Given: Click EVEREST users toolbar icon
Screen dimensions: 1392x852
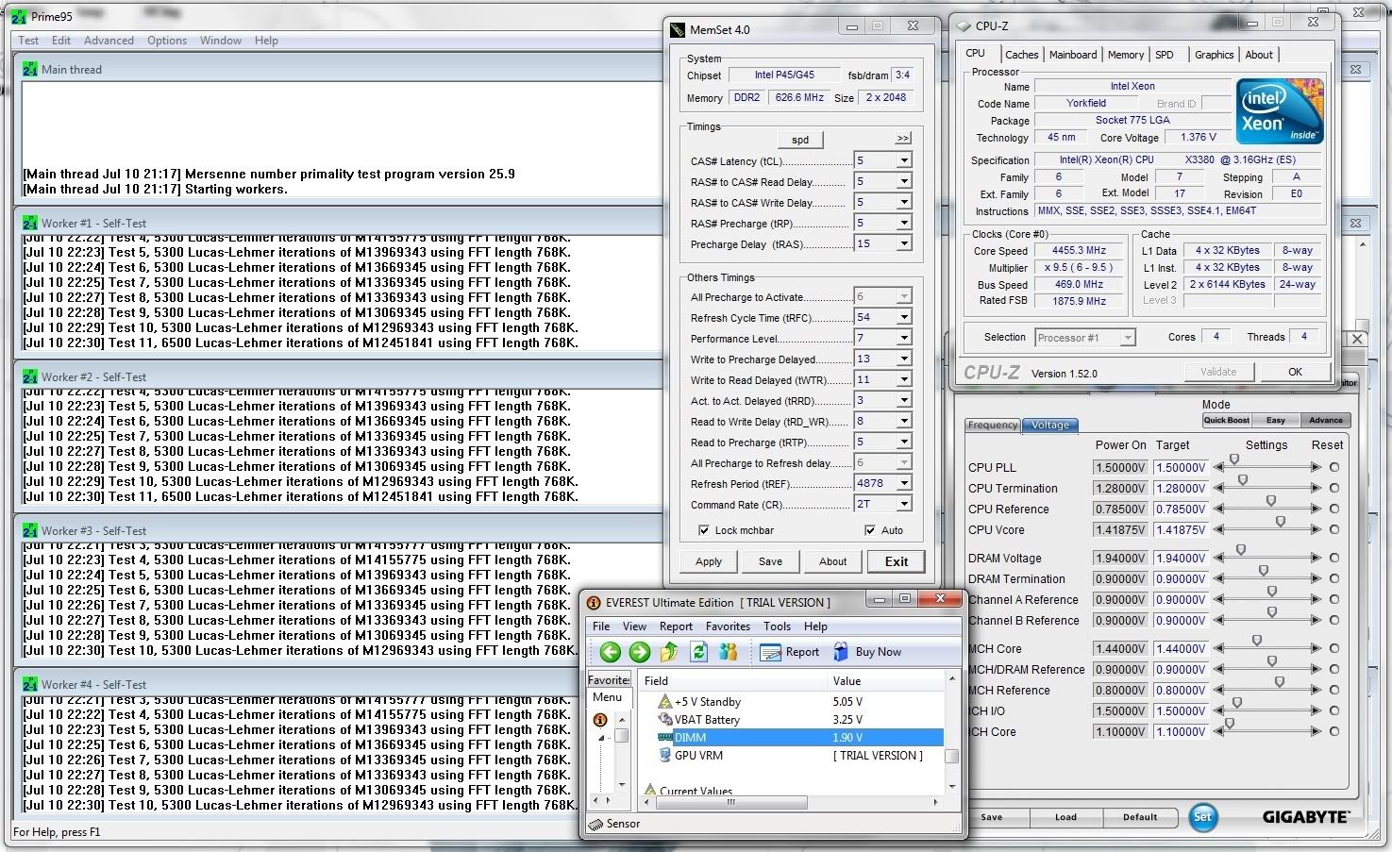Looking at the screenshot, I should coord(728,652).
